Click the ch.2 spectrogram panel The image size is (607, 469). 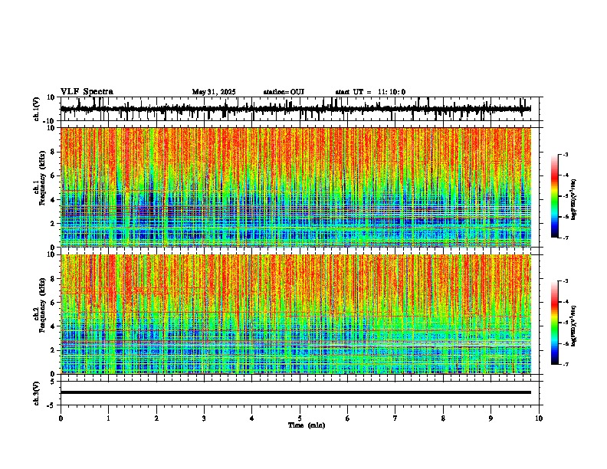pyautogui.click(x=296, y=314)
